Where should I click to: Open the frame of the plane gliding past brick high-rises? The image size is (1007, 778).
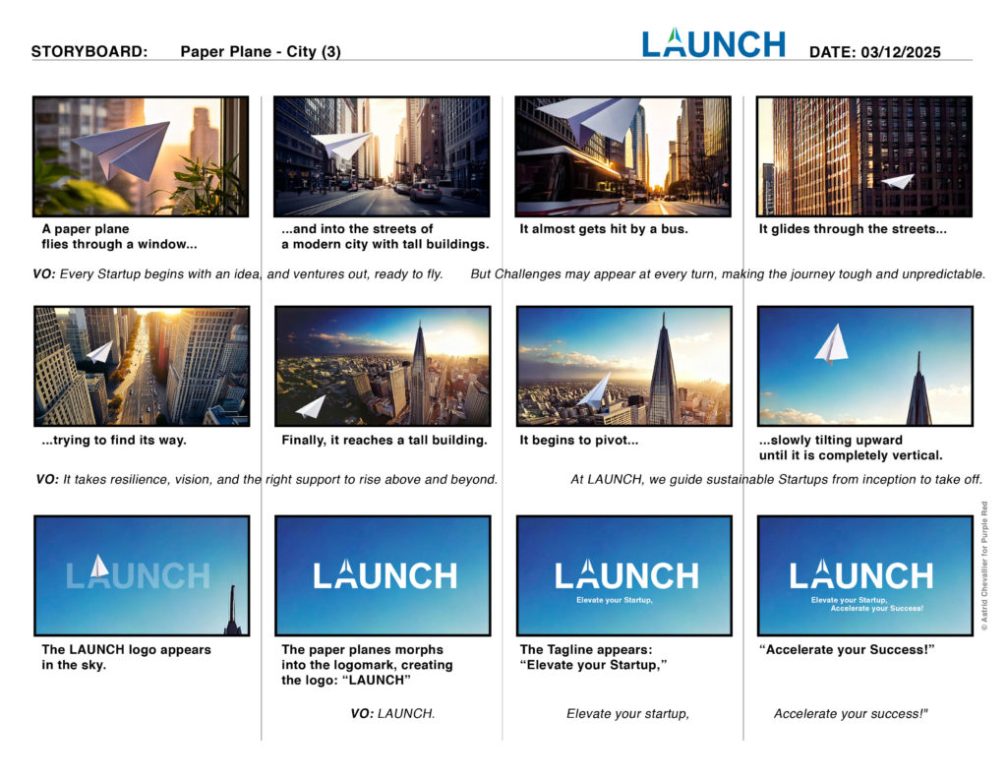click(x=864, y=156)
